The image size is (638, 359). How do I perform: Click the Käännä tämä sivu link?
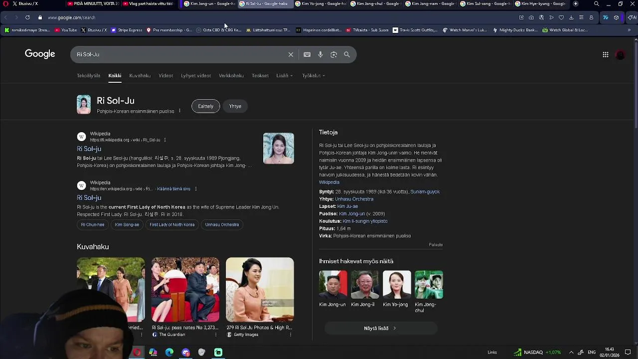173,189
